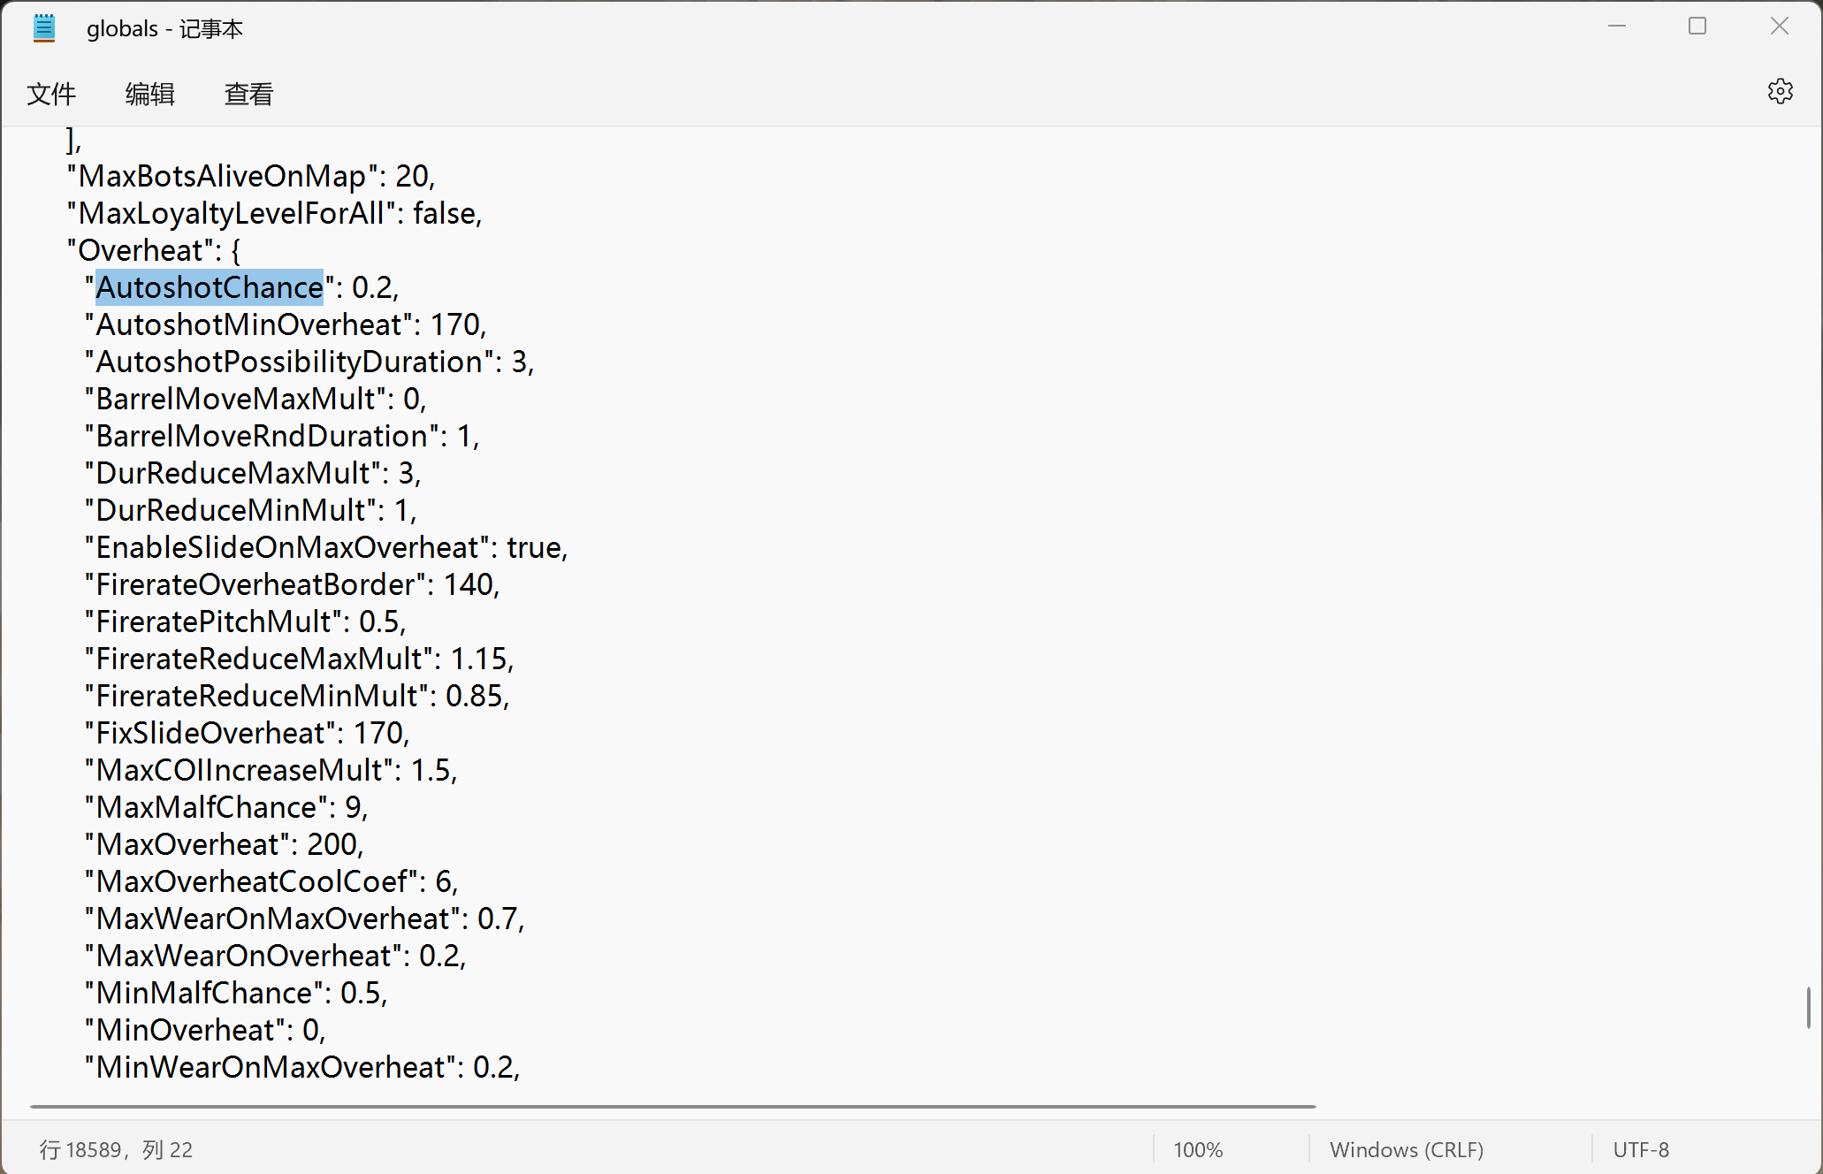Place cursor in the MinWearOnMaxOverheat line
Screen dimensions: 1823x1174
click(302, 1067)
